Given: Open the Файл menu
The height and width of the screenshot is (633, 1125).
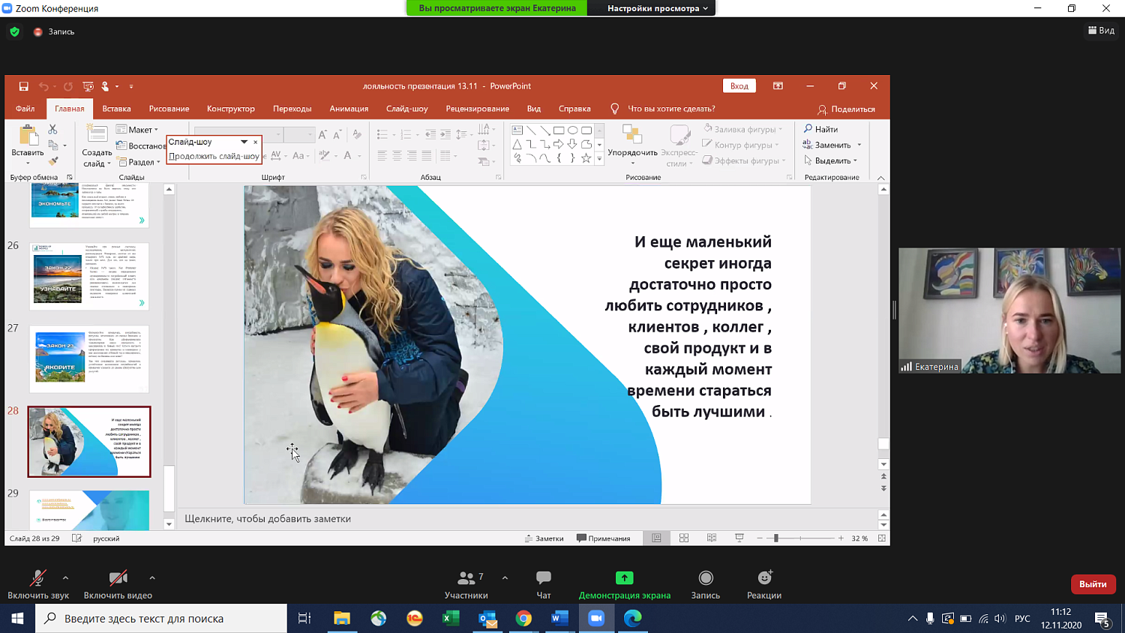Looking at the screenshot, I should point(25,109).
